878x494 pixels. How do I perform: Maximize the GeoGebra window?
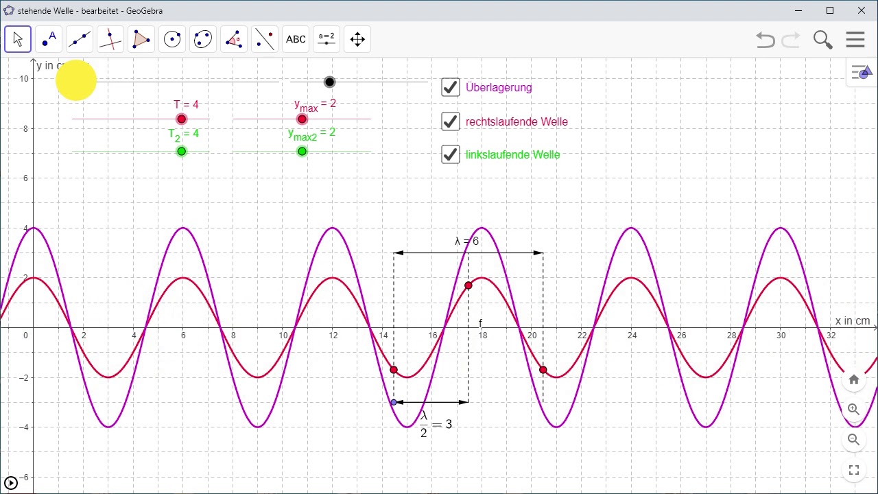click(830, 10)
